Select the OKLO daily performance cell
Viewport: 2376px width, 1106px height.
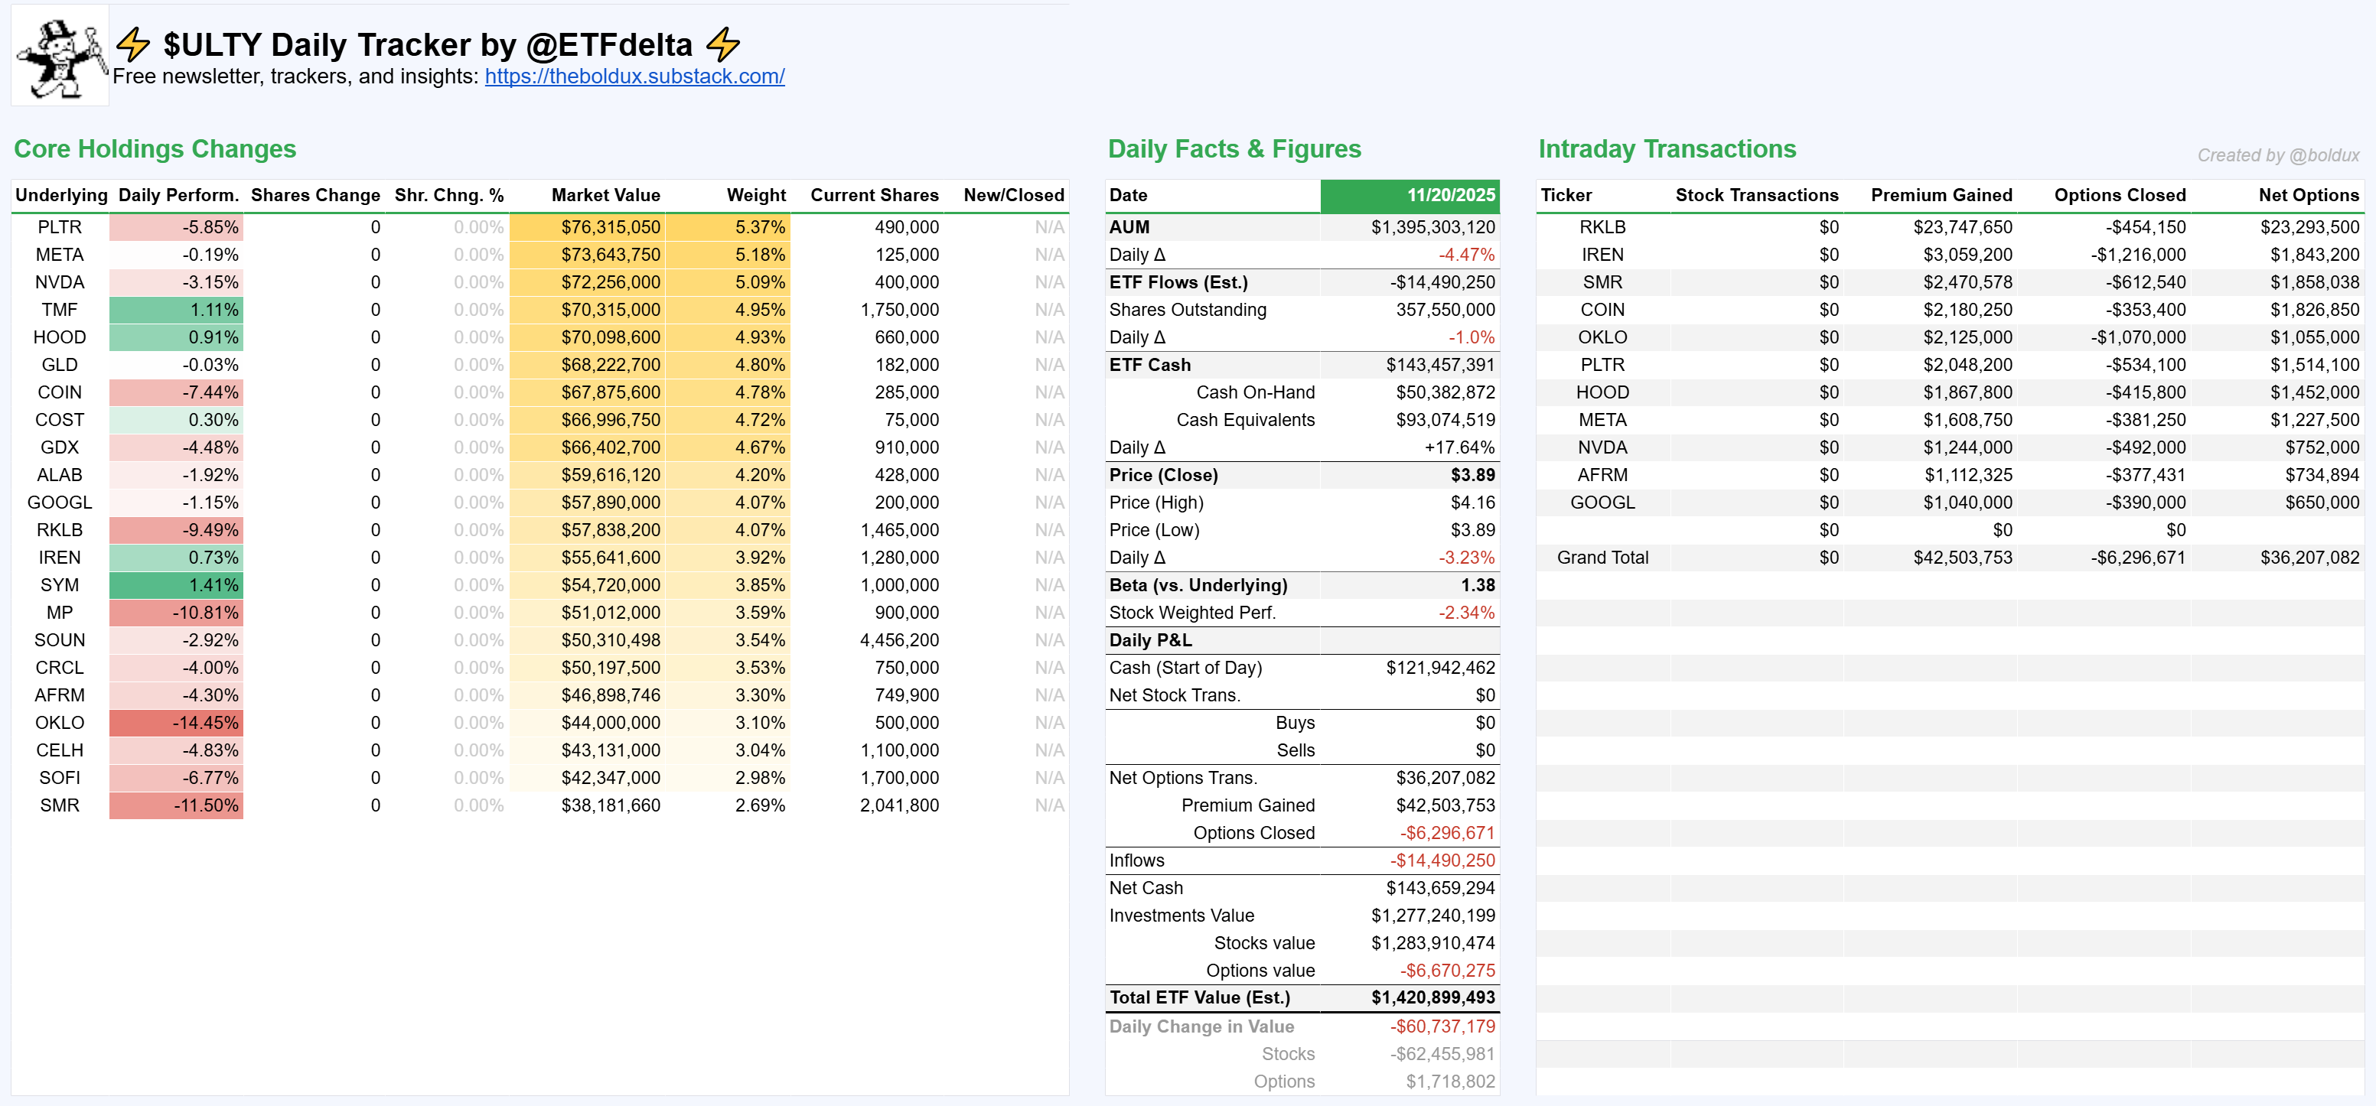pyautogui.click(x=176, y=723)
